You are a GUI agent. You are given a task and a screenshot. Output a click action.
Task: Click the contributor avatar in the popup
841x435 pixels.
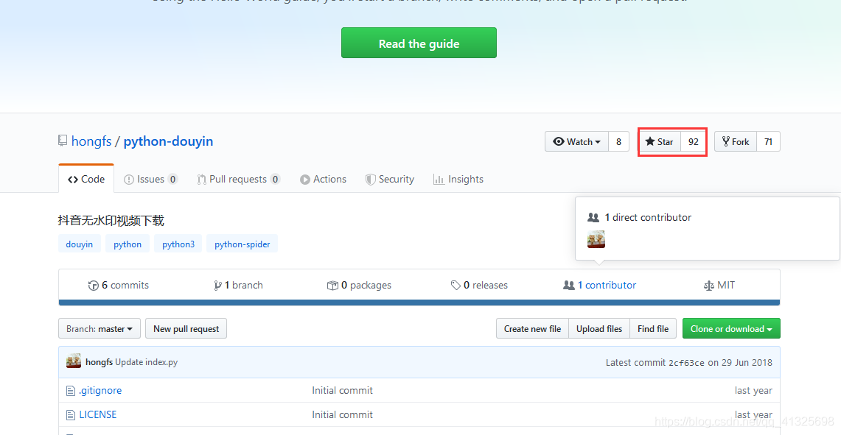point(596,239)
